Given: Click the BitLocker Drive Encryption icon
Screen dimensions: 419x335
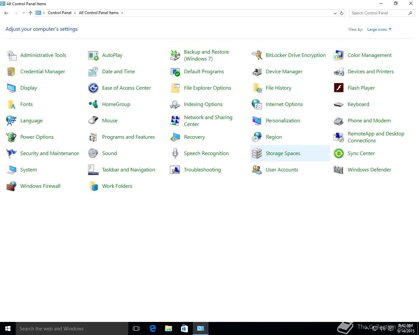Looking at the screenshot, I should 257,55.
